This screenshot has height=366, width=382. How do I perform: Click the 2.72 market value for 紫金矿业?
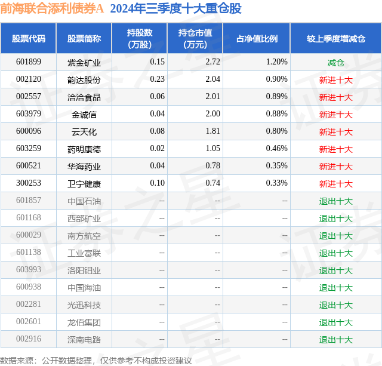212,62
